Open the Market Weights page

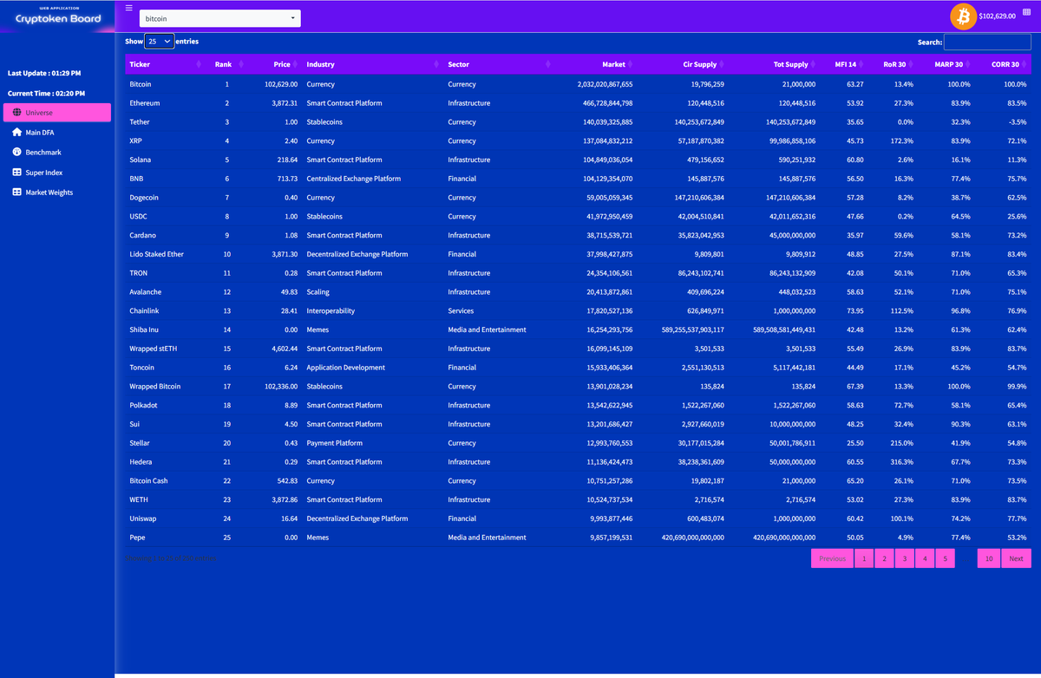coord(57,192)
